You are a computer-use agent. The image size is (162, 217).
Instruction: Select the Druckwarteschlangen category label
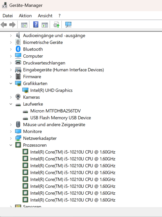click(44, 63)
